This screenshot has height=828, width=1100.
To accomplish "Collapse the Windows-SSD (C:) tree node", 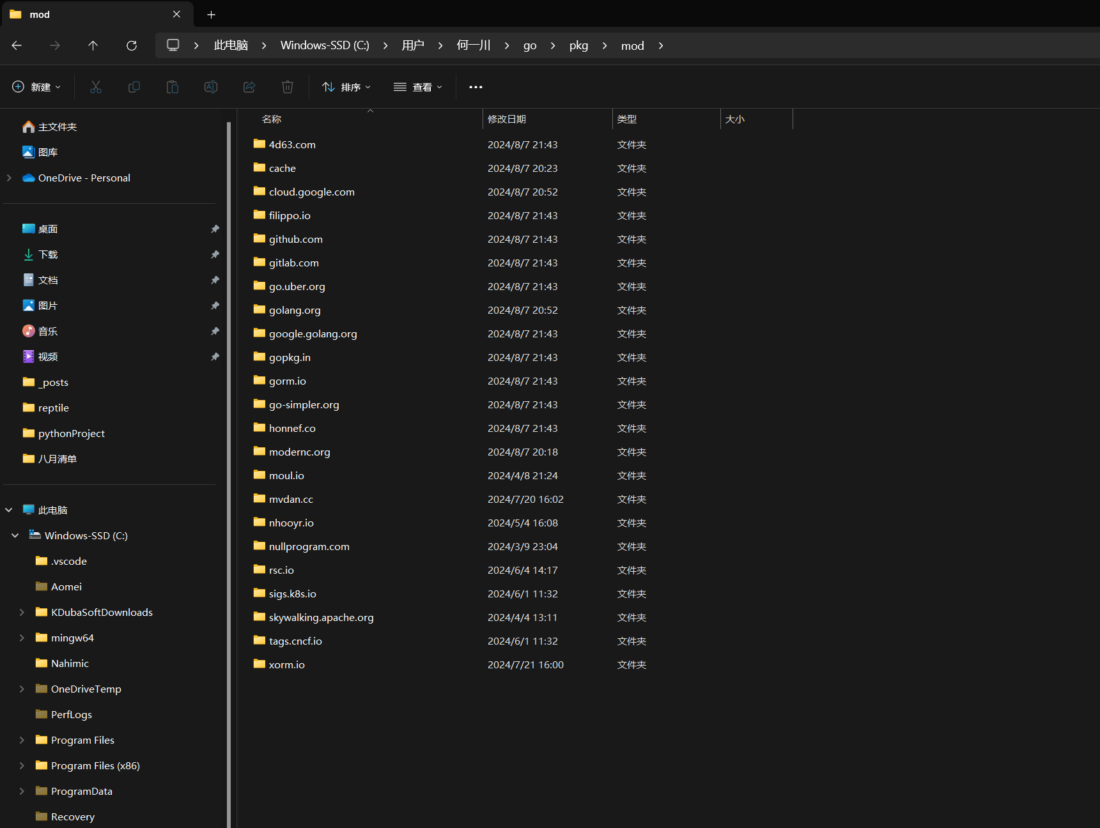I will coord(15,535).
